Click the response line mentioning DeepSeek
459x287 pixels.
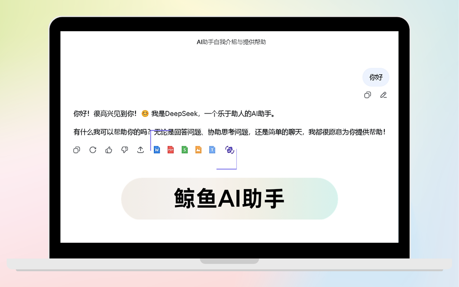click(174, 114)
